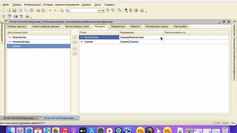This screenshot has height=133, width=237.
Task: Create a new document with toolbar icon
Action: point(4,10)
